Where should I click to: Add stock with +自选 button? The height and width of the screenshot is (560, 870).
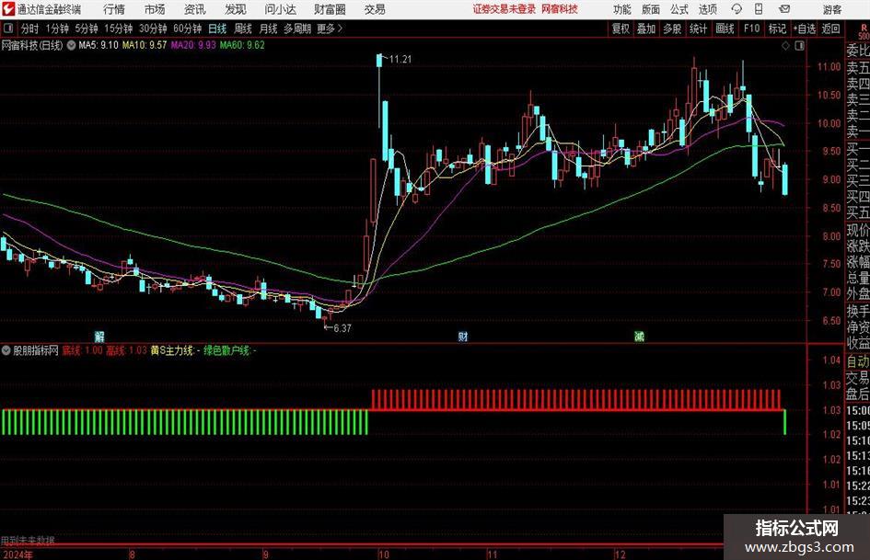pos(805,29)
